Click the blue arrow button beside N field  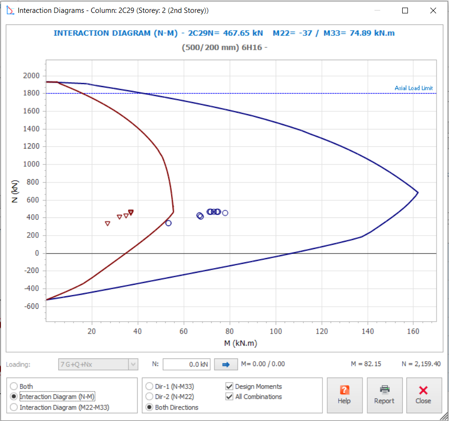pyautogui.click(x=226, y=365)
